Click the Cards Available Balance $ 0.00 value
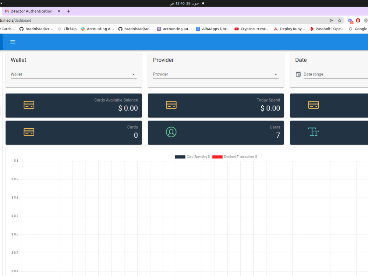The image size is (368, 276). tap(128, 108)
